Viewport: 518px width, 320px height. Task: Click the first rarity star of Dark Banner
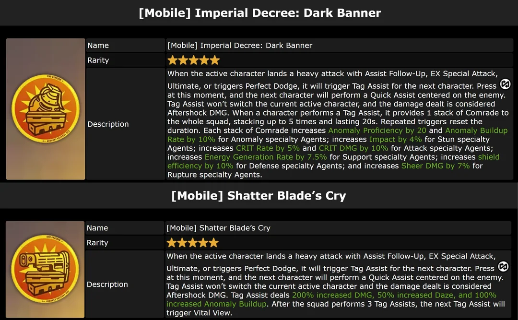click(173, 60)
